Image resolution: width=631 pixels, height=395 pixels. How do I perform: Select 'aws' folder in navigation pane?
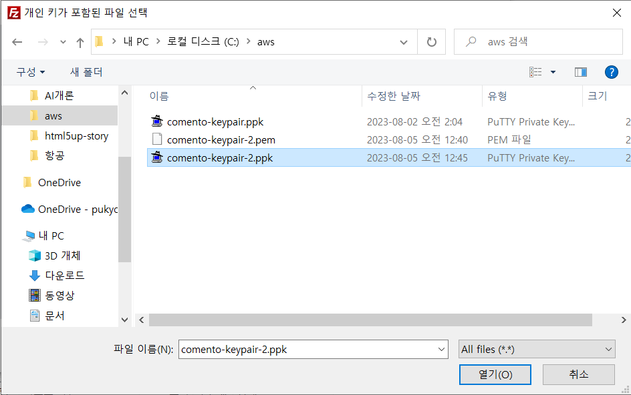click(x=59, y=115)
